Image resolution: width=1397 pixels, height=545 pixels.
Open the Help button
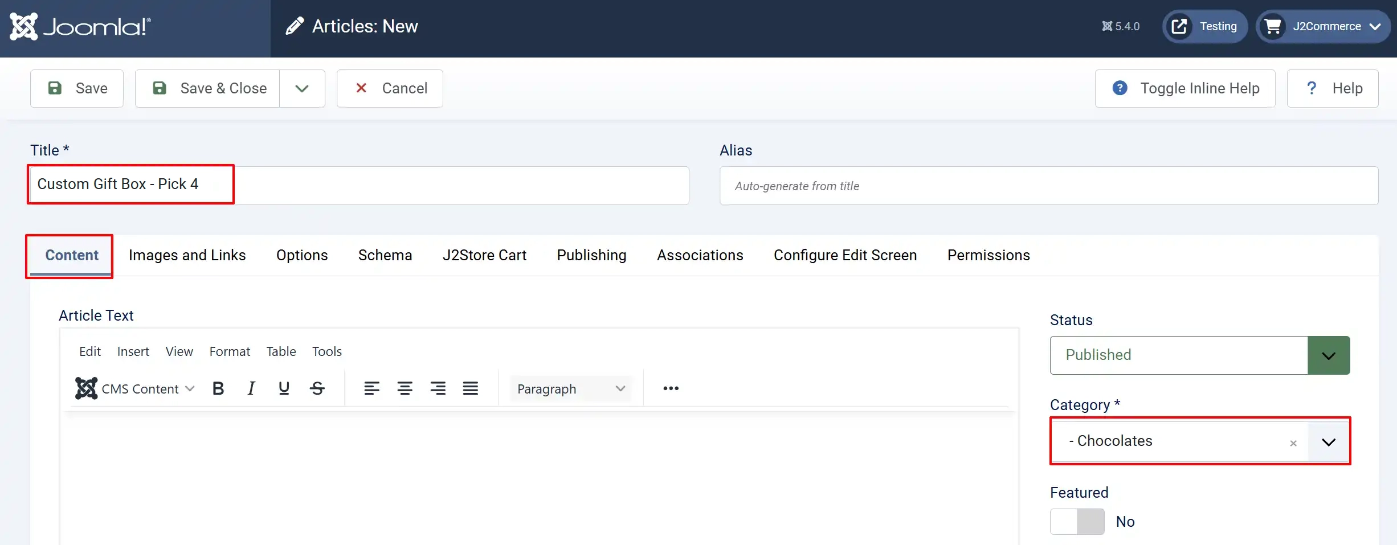coord(1333,88)
